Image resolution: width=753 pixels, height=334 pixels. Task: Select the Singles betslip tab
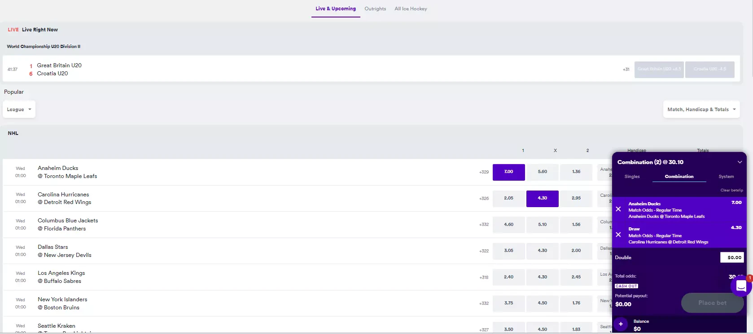(632, 177)
